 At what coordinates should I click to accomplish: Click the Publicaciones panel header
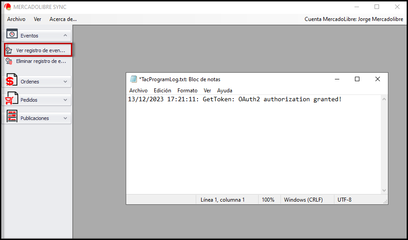37,118
